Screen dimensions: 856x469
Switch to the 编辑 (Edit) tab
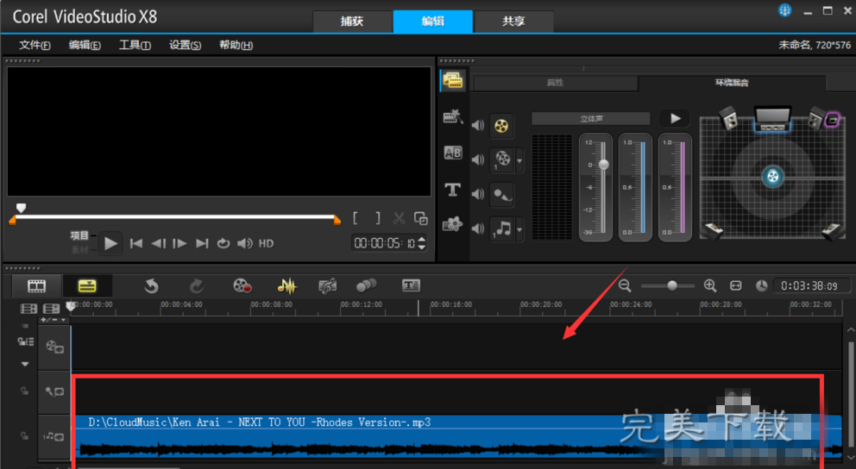(433, 22)
